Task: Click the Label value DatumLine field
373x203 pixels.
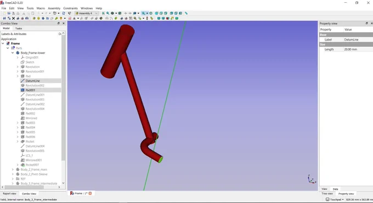Action: point(358,39)
